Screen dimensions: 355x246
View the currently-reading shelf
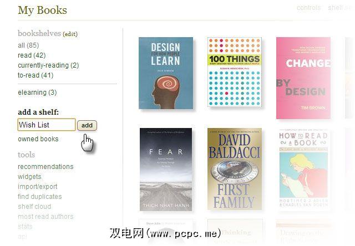tap(48, 65)
